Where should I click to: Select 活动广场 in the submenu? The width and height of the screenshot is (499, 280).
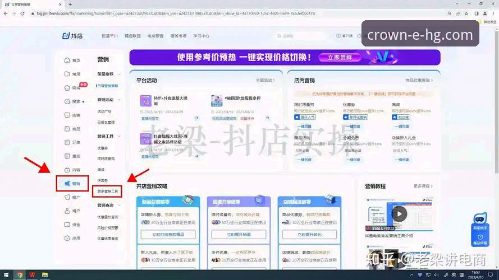pos(104,111)
